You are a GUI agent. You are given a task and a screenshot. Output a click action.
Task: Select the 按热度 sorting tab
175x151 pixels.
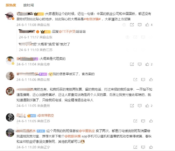click(x=11, y=5)
